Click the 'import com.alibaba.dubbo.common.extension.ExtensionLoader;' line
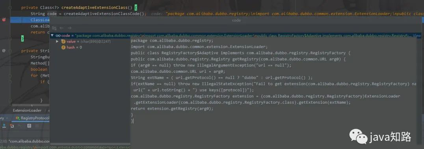The width and height of the screenshot is (424, 149). pos(199,46)
